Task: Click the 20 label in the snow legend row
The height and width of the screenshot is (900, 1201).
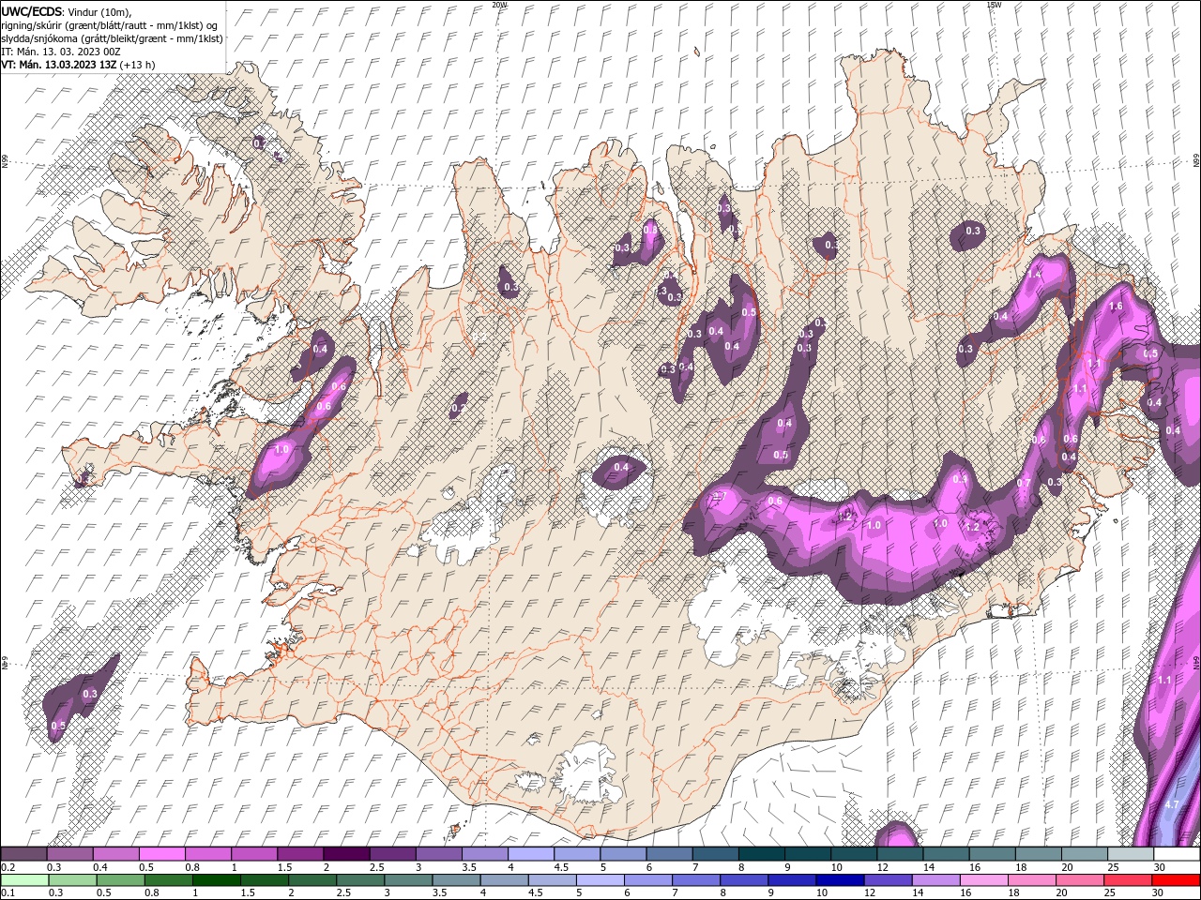Action: tap(1068, 867)
